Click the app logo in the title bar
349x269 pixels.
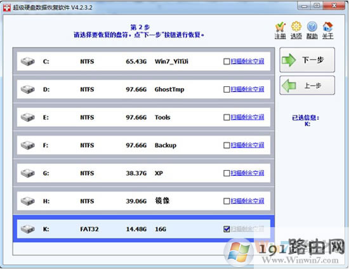(x=7, y=8)
